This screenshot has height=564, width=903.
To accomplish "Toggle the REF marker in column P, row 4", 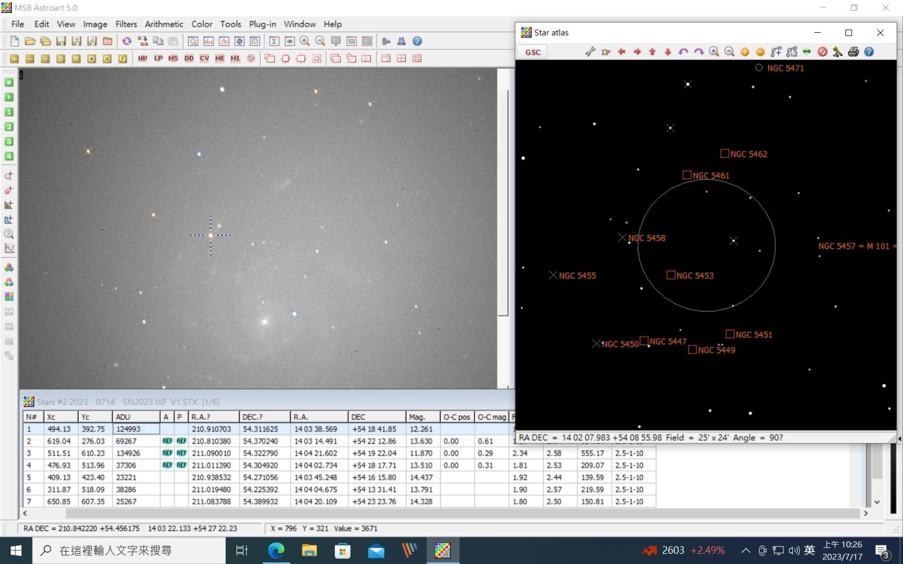I will point(181,465).
